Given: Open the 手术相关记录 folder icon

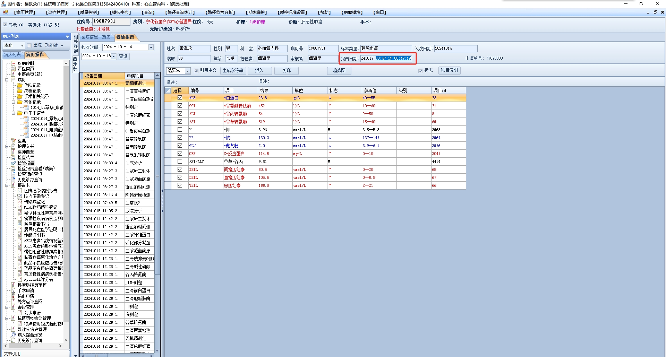Looking at the screenshot, I should click(x=20, y=96).
